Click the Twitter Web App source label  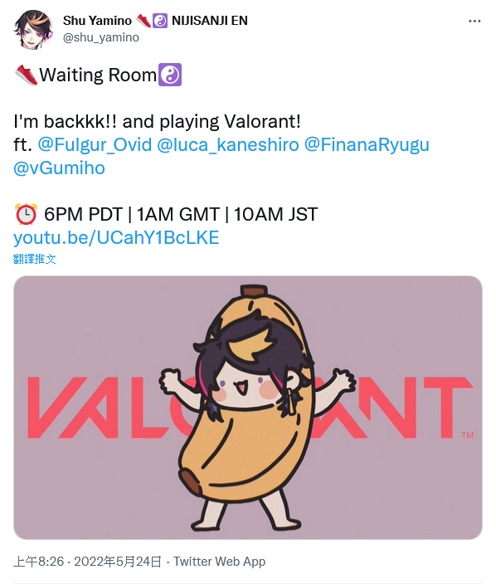pos(219,562)
